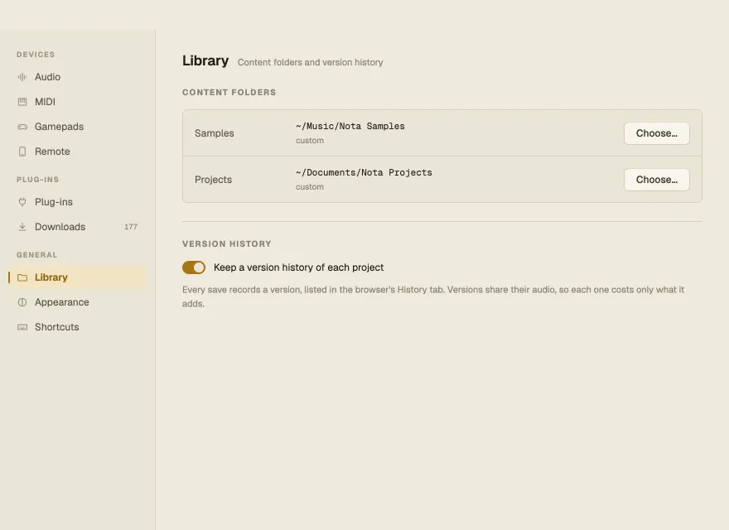The image size is (729, 530).
Task: Click the Appearance half-circle icon
Action: pyautogui.click(x=22, y=302)
